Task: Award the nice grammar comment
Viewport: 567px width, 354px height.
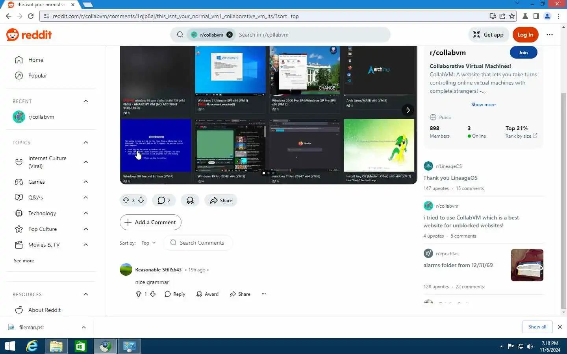Action: click(x=208, y=294)
